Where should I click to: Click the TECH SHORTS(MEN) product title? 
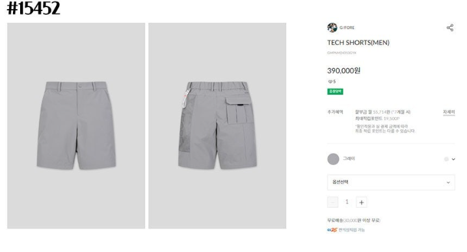(358, 43)
